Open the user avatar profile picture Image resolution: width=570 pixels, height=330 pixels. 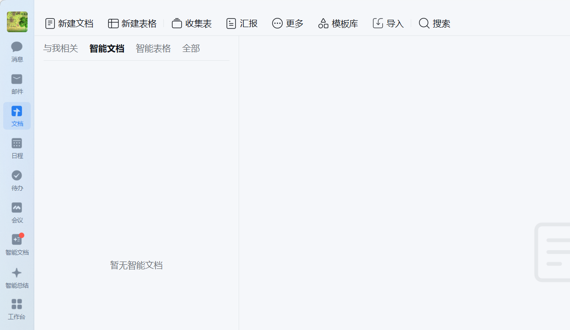tap(17, 22)
